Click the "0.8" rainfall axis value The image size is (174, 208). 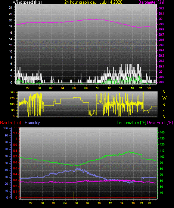[x=15, y=151]
